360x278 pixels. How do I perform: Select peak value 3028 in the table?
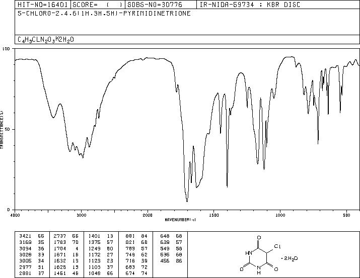(x=26, y=254)
